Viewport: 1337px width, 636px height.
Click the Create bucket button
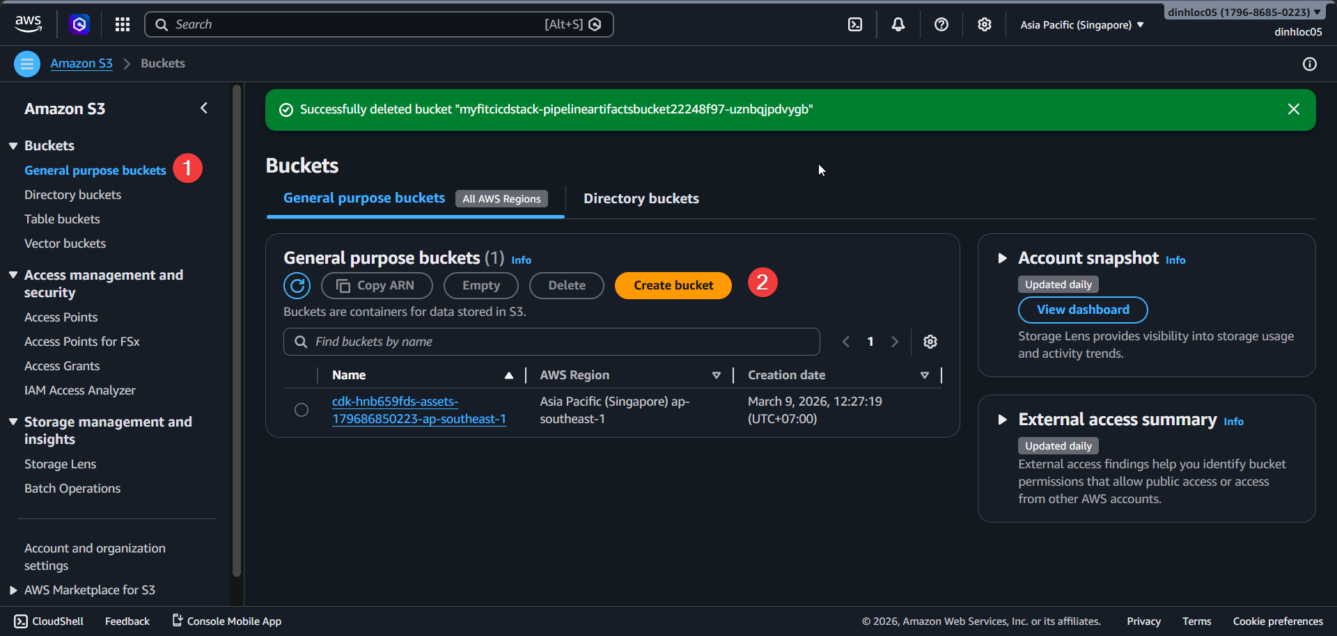click(673, 285)
